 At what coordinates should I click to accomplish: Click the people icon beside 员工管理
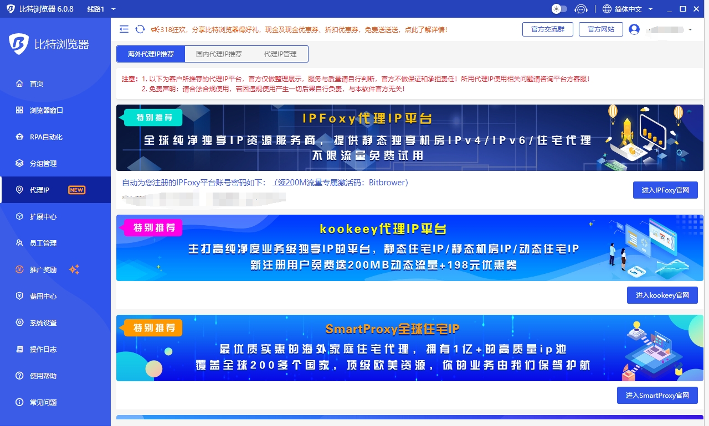(19, 243)
